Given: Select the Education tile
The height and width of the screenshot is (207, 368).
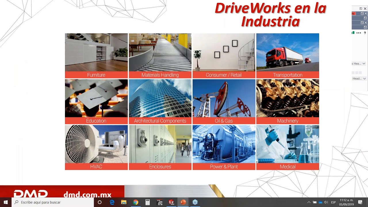Looking at the screenshot, I should (96, 101).
